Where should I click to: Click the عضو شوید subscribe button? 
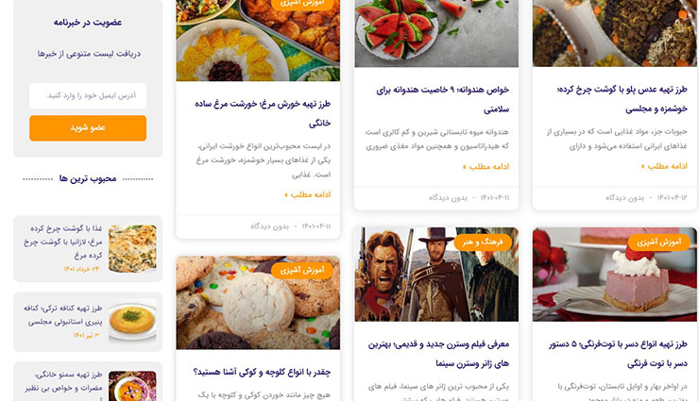(x=88, y=128)
